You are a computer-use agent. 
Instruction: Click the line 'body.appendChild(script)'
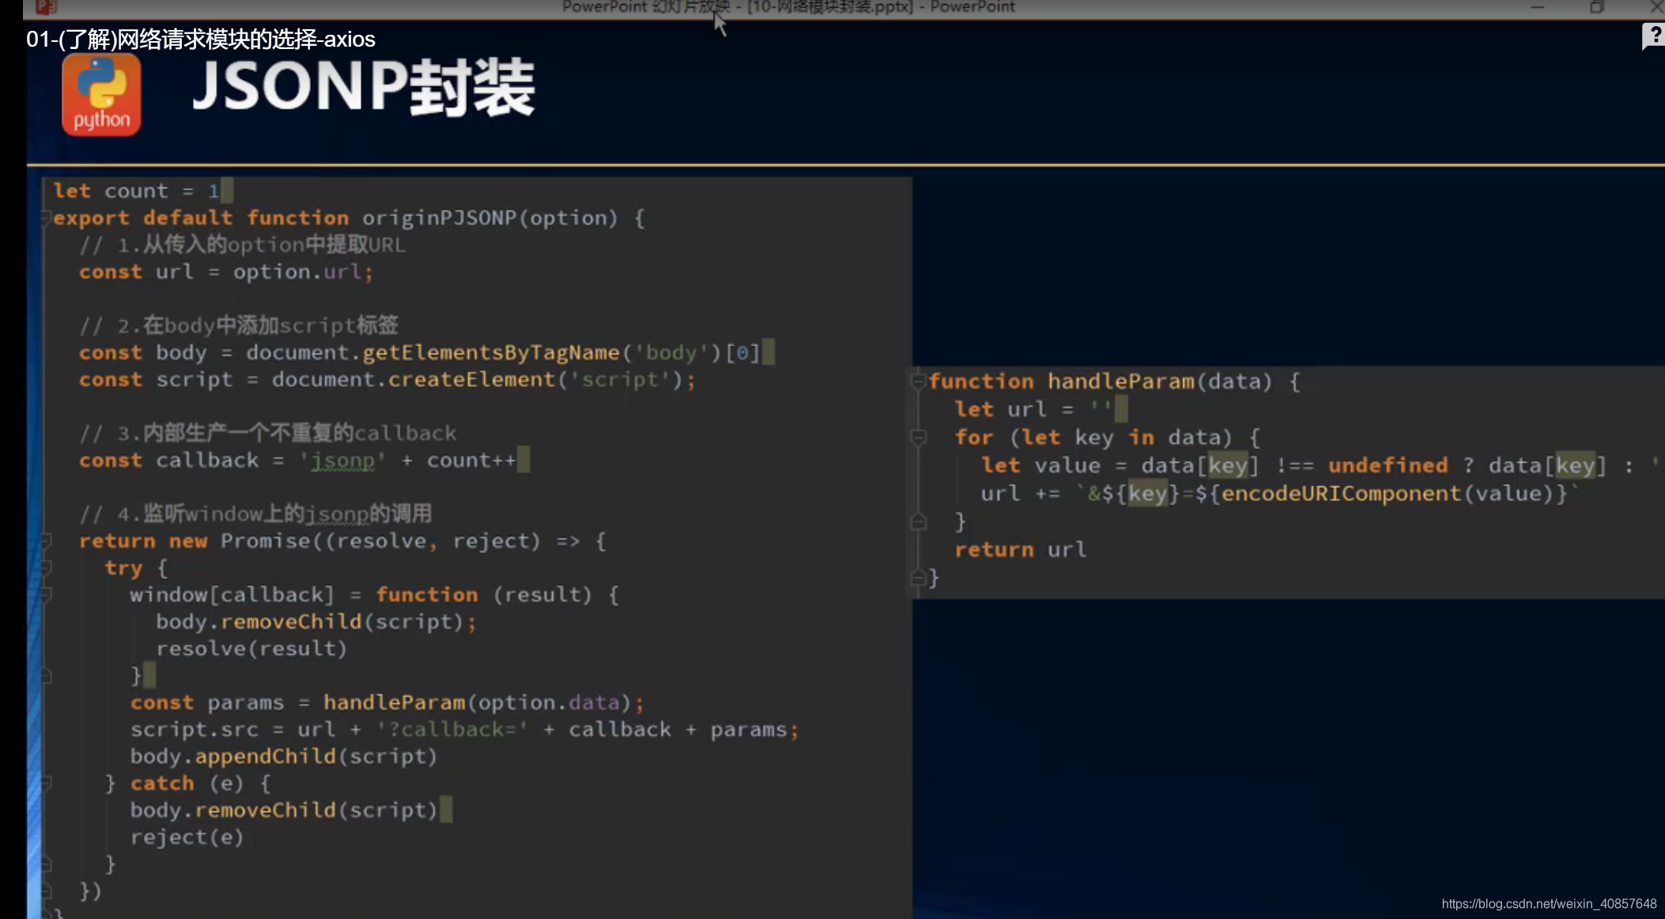pos(284,756)
